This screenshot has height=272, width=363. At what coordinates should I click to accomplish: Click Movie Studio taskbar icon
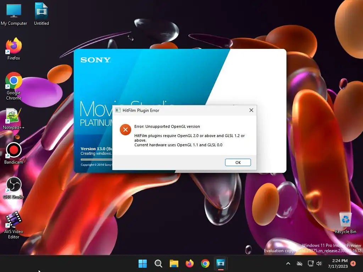click(x=221, y=263)
